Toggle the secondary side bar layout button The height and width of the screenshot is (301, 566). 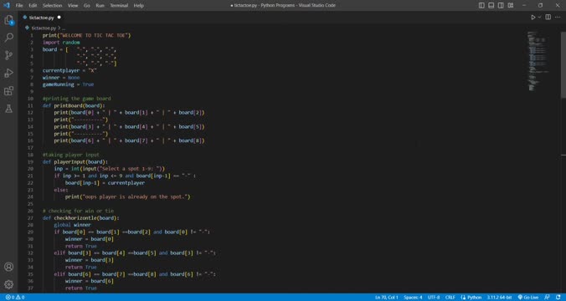[x=501, y=5]
